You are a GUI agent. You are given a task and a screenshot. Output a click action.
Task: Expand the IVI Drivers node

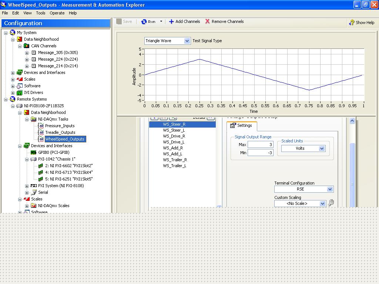(13, 93)
